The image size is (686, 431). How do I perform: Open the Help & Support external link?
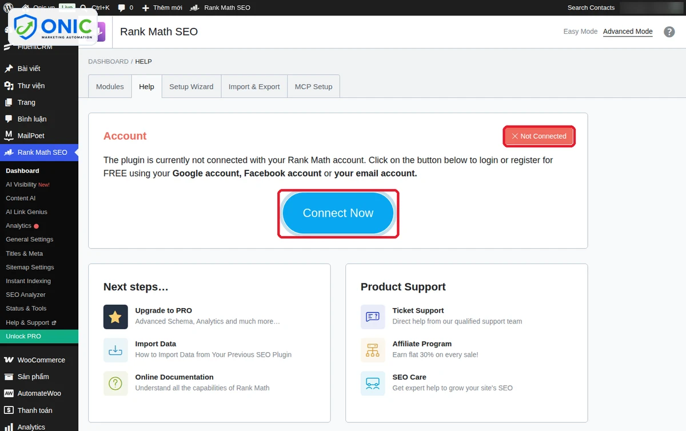(31, 322)
